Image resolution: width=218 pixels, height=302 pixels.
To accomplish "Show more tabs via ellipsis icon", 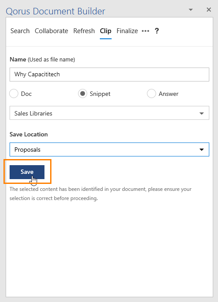I will (146, 31).
